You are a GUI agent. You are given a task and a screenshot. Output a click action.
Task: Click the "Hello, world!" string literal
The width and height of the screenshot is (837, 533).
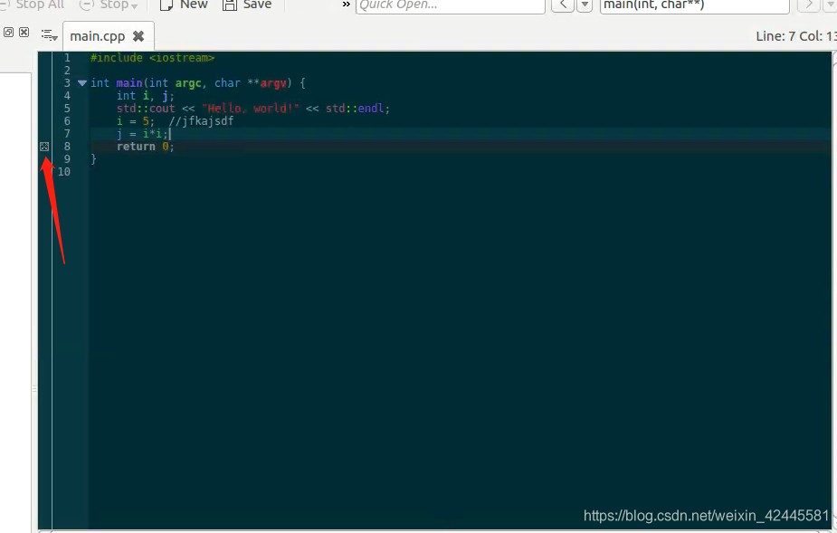point(251,109)
